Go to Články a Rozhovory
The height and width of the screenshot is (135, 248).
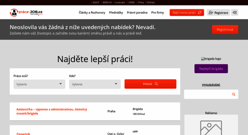click(x=92, y=12)
